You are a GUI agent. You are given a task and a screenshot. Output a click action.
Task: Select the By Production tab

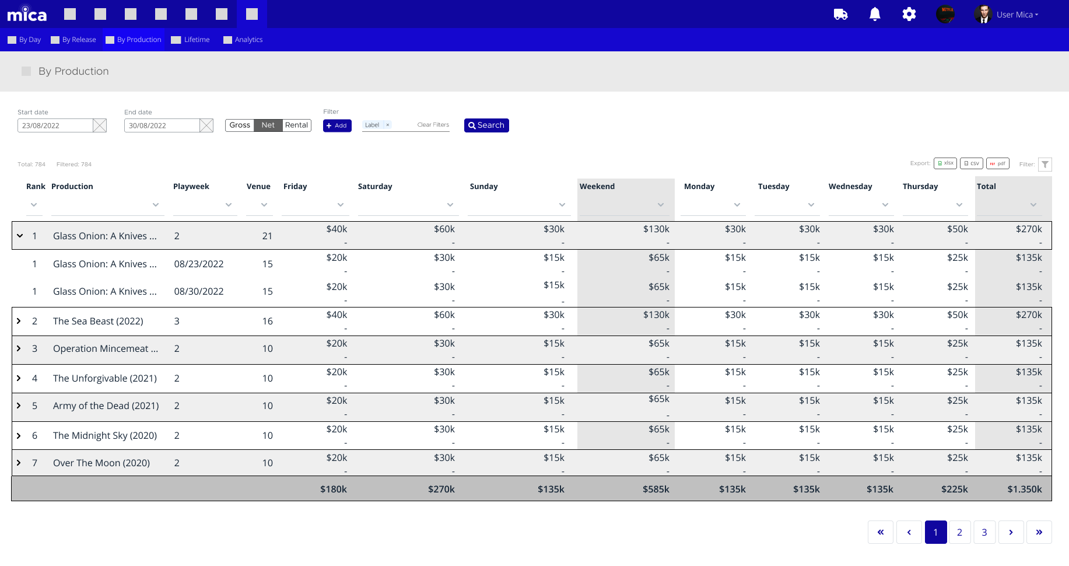134,40
